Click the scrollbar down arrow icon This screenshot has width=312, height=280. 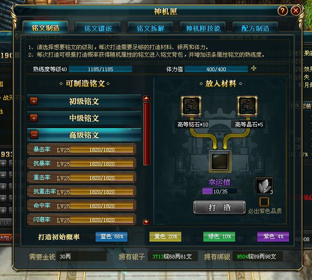click(x=147, y=221)
